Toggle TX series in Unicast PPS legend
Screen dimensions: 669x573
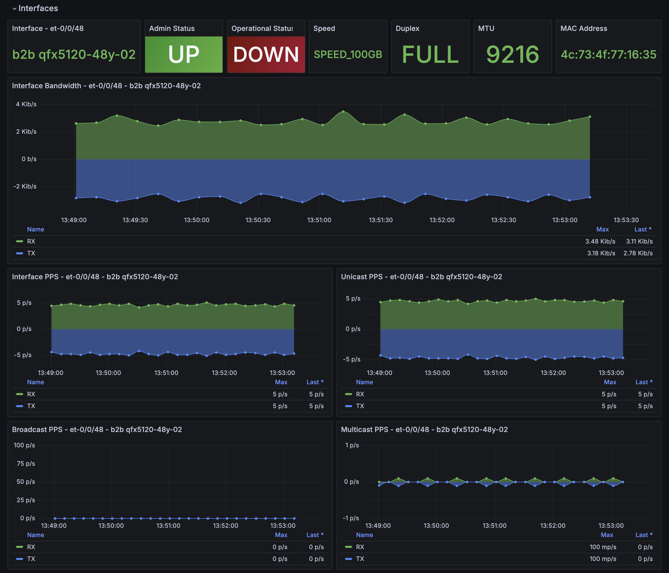[360, 406]
